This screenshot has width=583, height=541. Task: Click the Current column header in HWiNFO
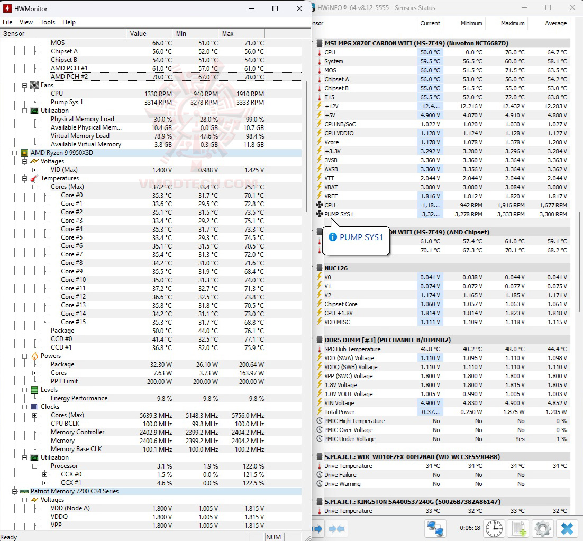coord(430,23)
